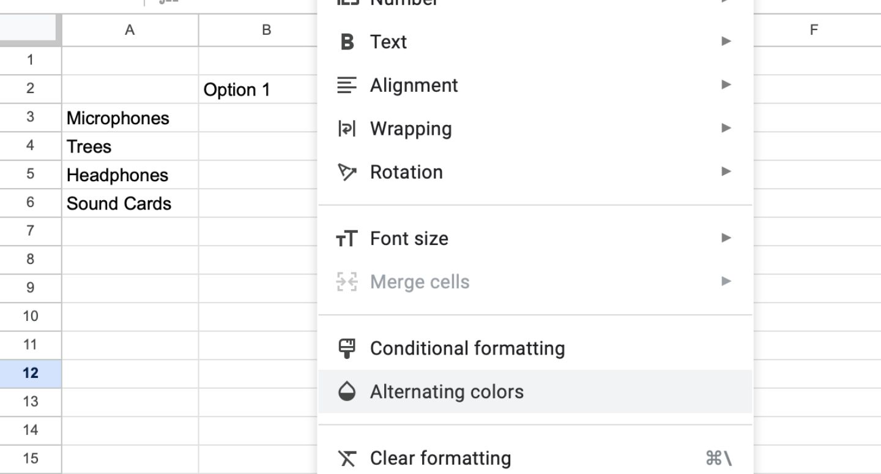This screenshot has height=474, width=881.
Task: Click the Conditional formatting paint roller icon
Action: [x=347, y=348]
